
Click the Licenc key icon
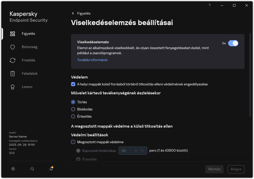pos(13,87)
